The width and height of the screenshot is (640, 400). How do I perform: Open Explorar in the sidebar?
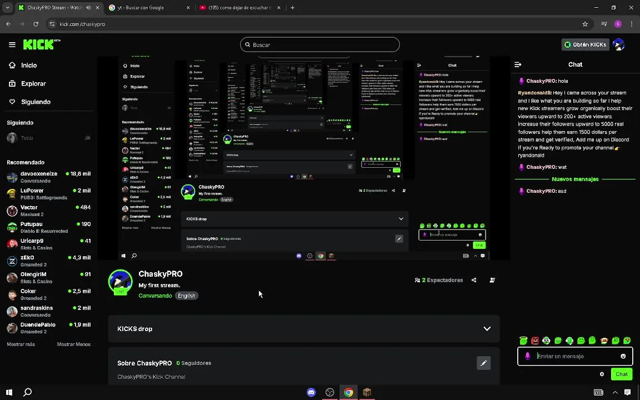pyautogui.click(x=28, y=84)
